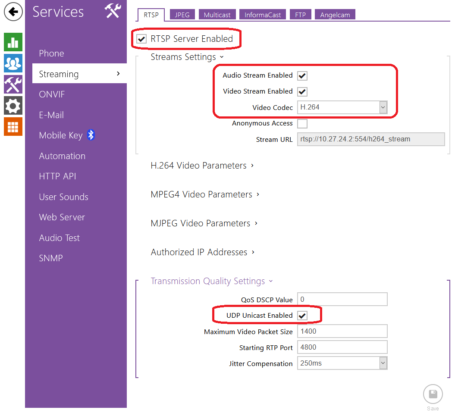This screenshot has height=413, width=455.
Task: Open the orange System grid icon
Action: (13, 127)
